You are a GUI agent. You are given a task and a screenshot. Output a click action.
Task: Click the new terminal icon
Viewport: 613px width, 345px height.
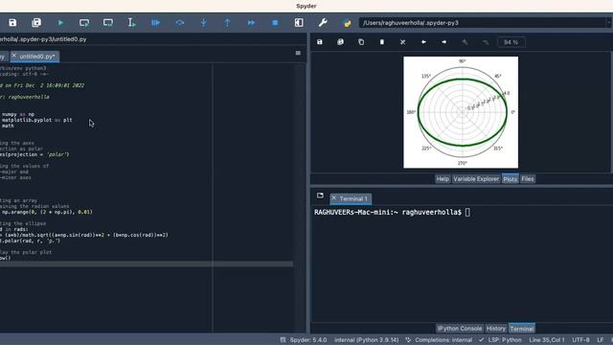pos(320,195)
